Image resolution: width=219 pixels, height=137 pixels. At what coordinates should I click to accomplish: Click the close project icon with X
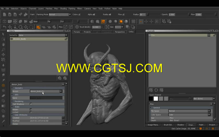coord(10,15)
